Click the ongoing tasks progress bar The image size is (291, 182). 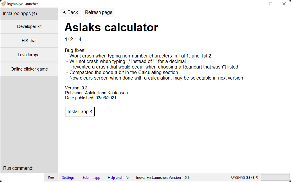pos(275,177)
